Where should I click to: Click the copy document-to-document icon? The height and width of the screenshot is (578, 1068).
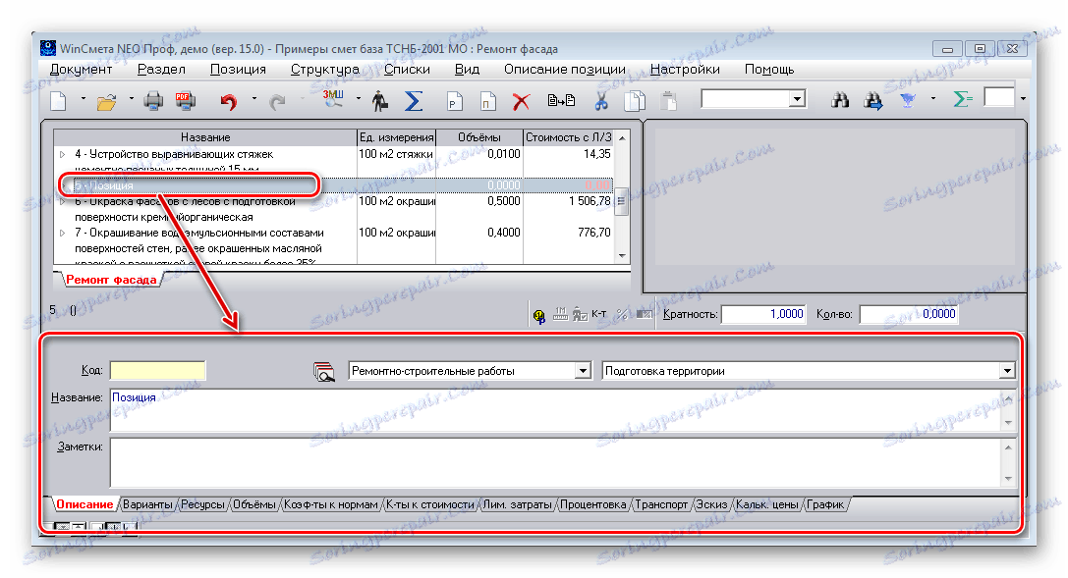(561, 101)
